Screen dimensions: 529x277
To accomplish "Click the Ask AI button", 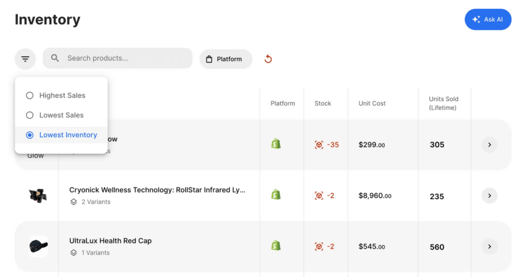I will pyautogui.click(x=487, y=20).
